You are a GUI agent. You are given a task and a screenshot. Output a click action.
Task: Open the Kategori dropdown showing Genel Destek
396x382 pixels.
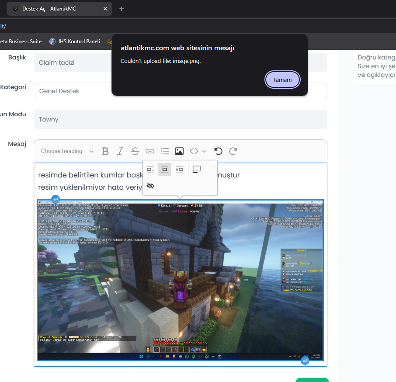click(181, 91)
